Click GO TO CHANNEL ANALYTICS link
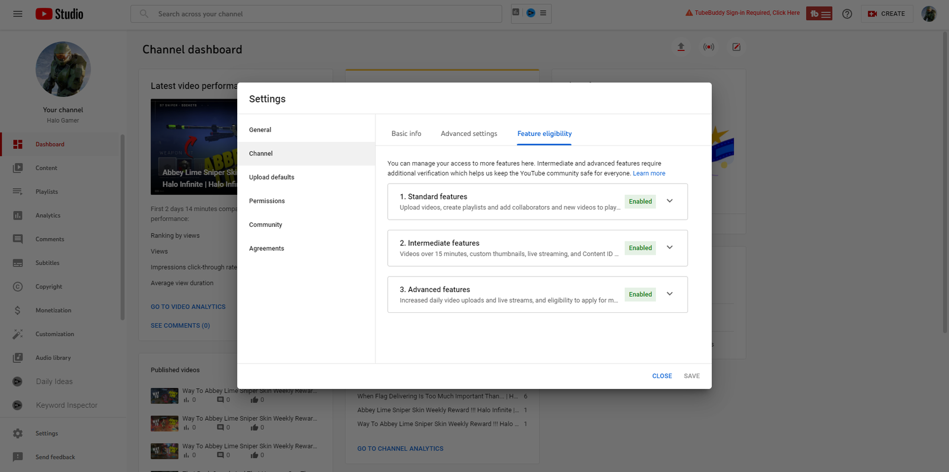Viewport: 949px width, 472px height. (x=400, y=449)
